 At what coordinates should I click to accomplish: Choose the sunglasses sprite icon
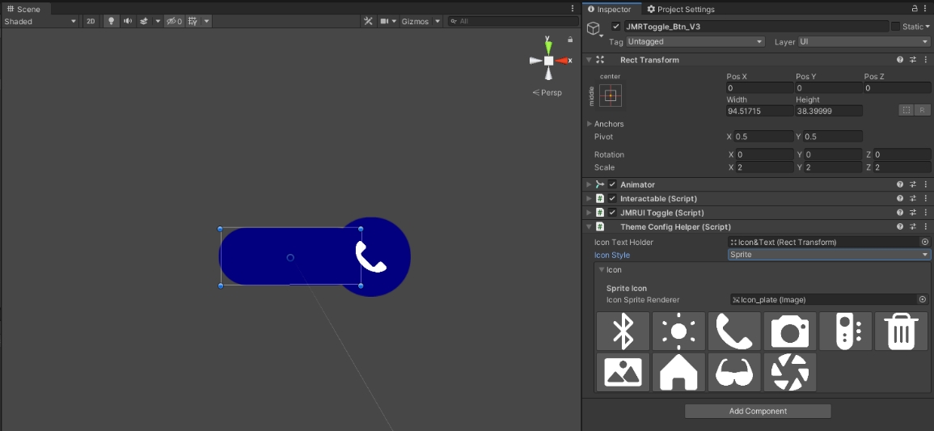coord(734,372)
